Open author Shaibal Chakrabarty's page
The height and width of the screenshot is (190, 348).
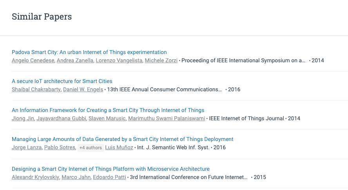click(x=36, y=89)
